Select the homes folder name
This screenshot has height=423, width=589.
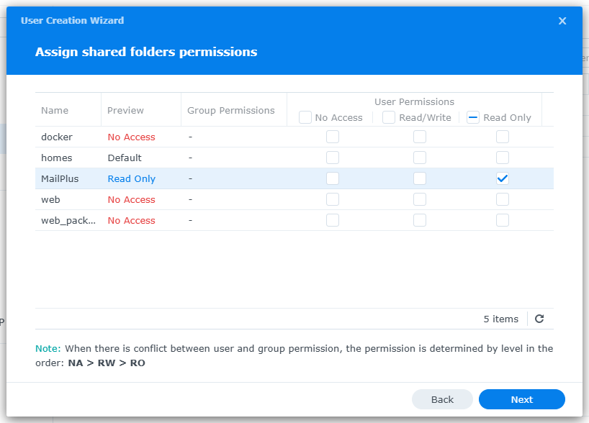point(57,158)
